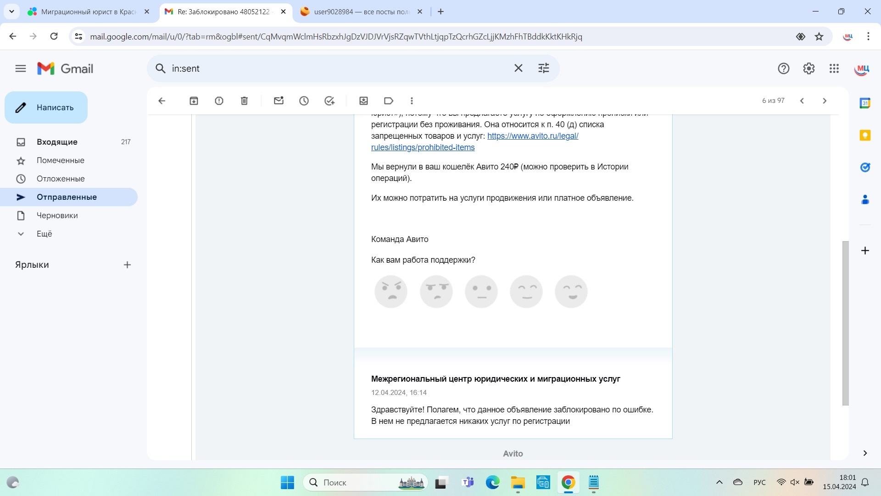Viewport: 881px width, 496px height.
Task: Switch to Миграционный юрист browser tab
Action: point(88,11)
